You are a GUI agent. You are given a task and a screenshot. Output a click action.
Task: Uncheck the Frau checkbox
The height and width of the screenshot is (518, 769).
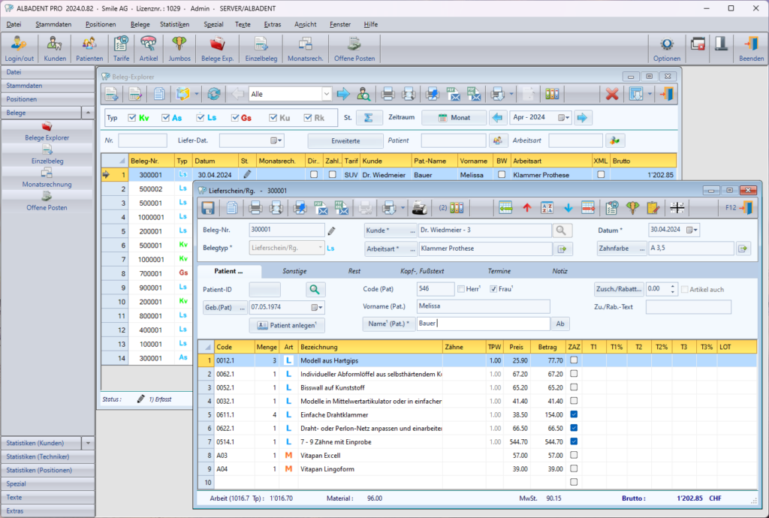coord(493,289)
